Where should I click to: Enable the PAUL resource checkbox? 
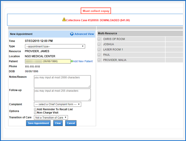tap(99, 55)
